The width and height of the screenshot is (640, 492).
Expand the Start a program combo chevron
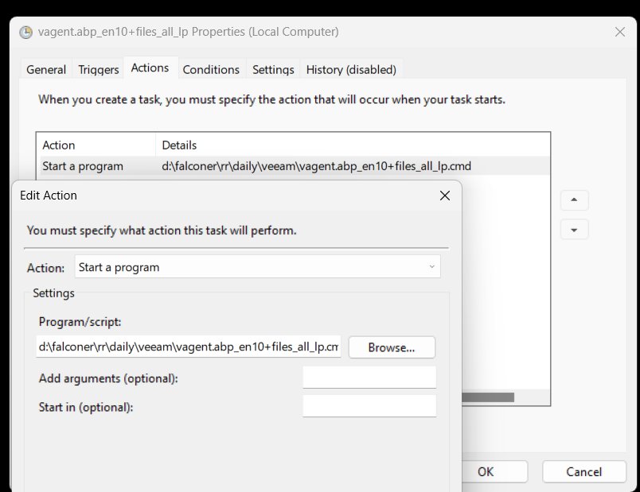[x=431, y=267]
